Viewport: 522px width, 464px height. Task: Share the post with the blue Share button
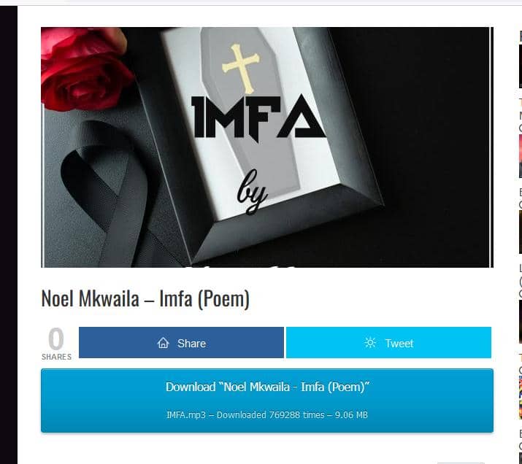pyautogui.click(x=181, y=343)
